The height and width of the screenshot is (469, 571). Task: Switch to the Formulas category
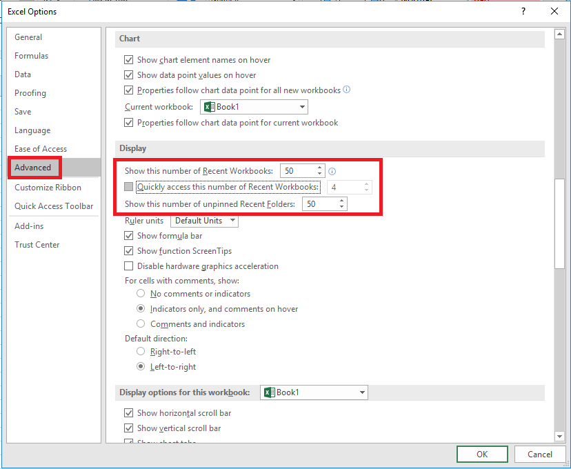32,56
